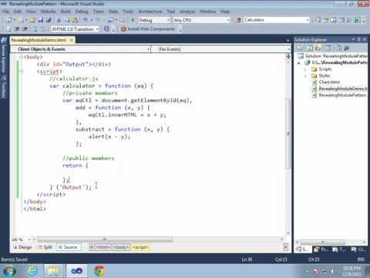370x278 pixels.
Task: Click the <script> tag in the breadcrumb bar
Action: point(140,247)
